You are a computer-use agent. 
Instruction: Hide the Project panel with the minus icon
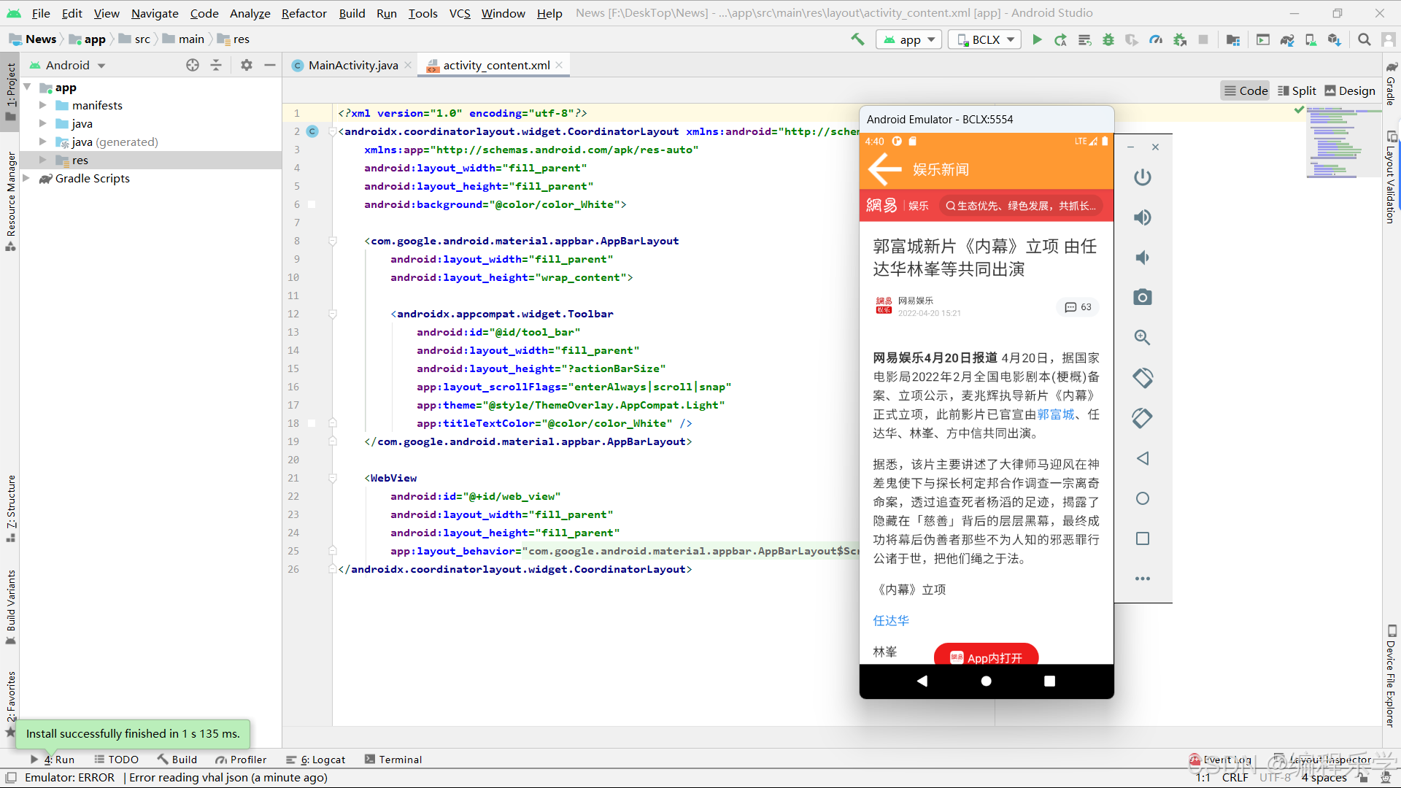pyautogui.click(x=270, y=65)
